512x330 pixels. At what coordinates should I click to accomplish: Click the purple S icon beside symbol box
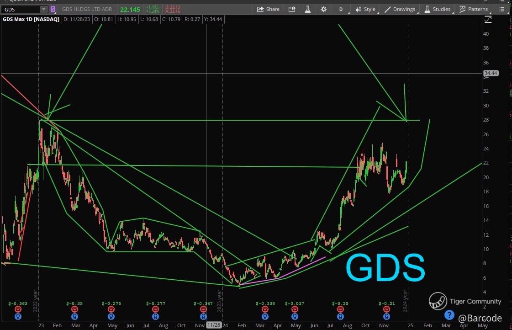[x=53, y=9]
